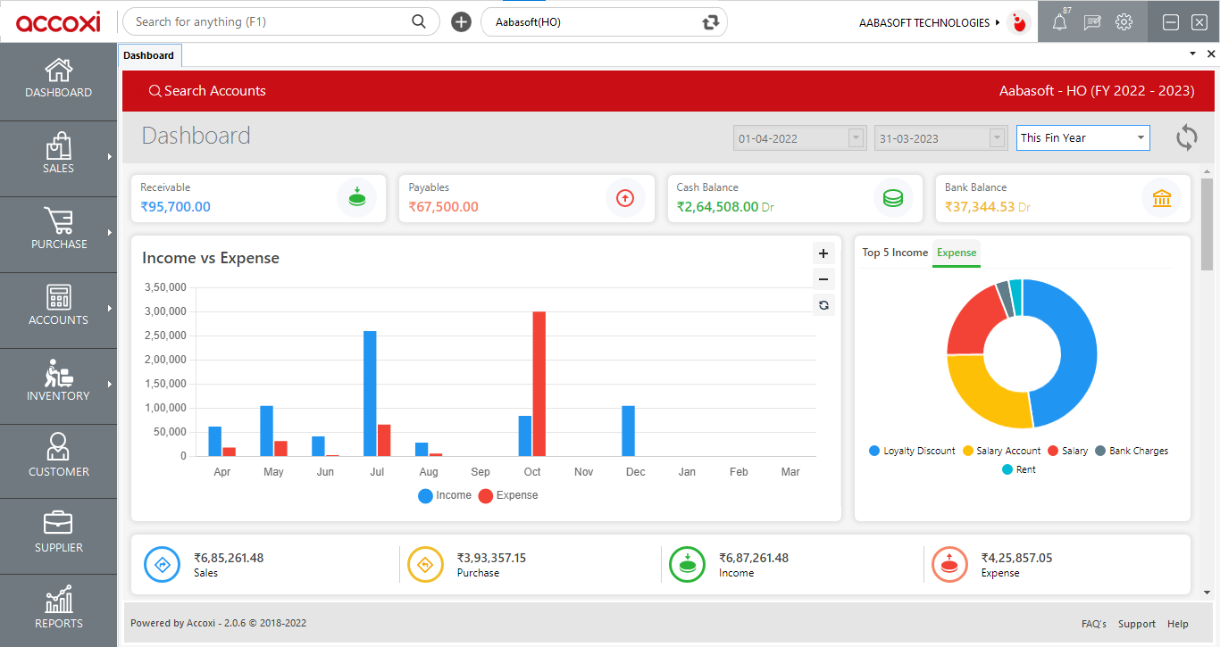Open notifications via the bell icon

coord(1059,21)
